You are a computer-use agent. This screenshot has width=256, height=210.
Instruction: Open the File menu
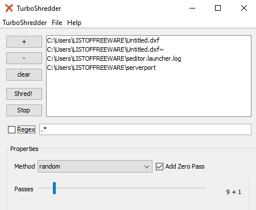point(57,23)
